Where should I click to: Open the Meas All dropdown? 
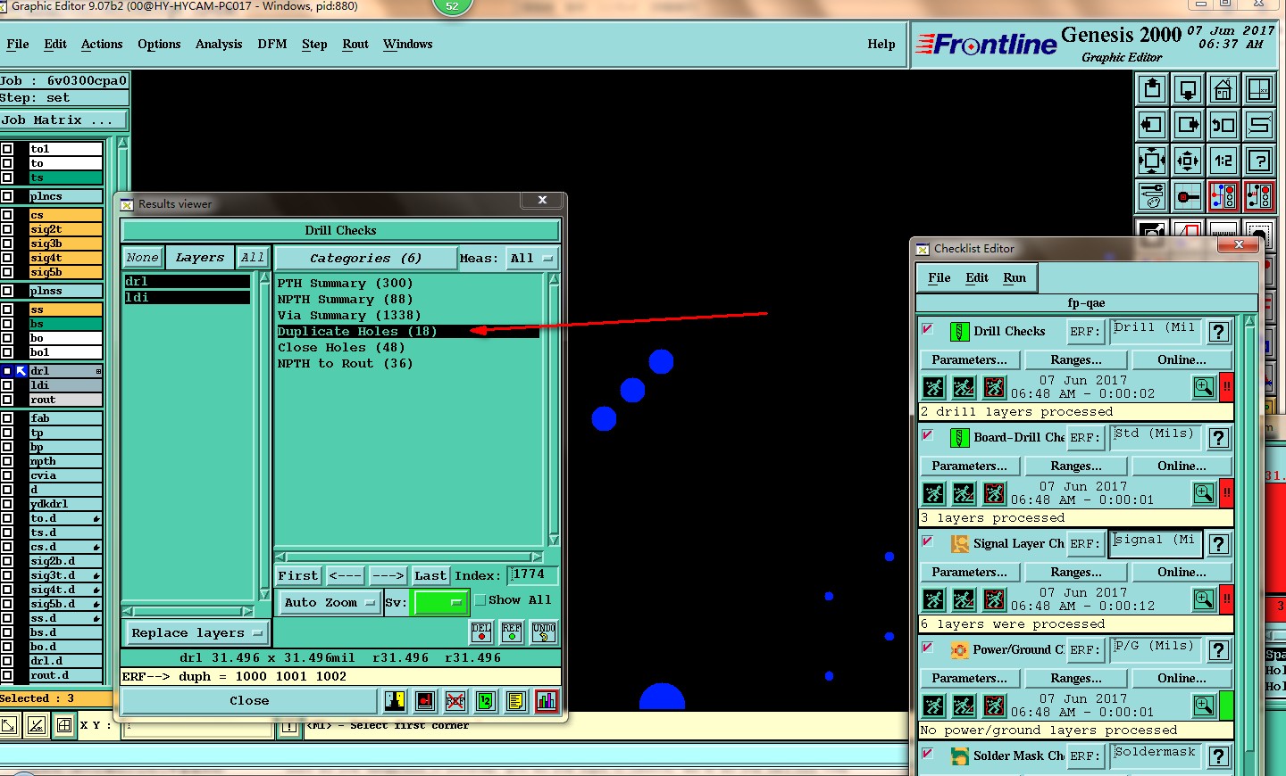pyautogui.click(x=531, y=259)
